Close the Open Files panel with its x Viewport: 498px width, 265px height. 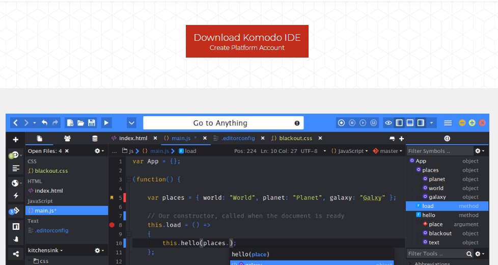[67, 151]
